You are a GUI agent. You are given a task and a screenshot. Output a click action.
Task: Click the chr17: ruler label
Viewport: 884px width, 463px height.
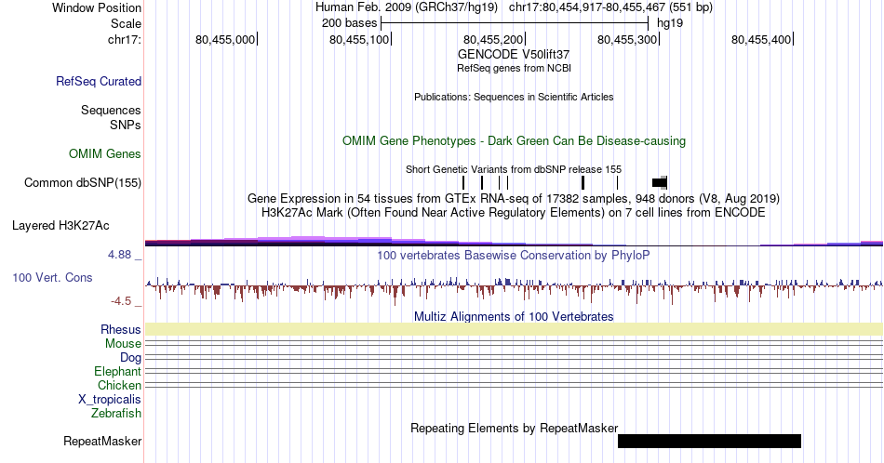[x=125, y=39]
